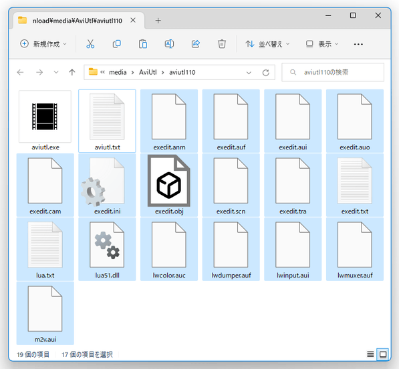Screen dimensions: 399x369
Task: Click the aviutl110の検索 search box
Action: [333, 73]
